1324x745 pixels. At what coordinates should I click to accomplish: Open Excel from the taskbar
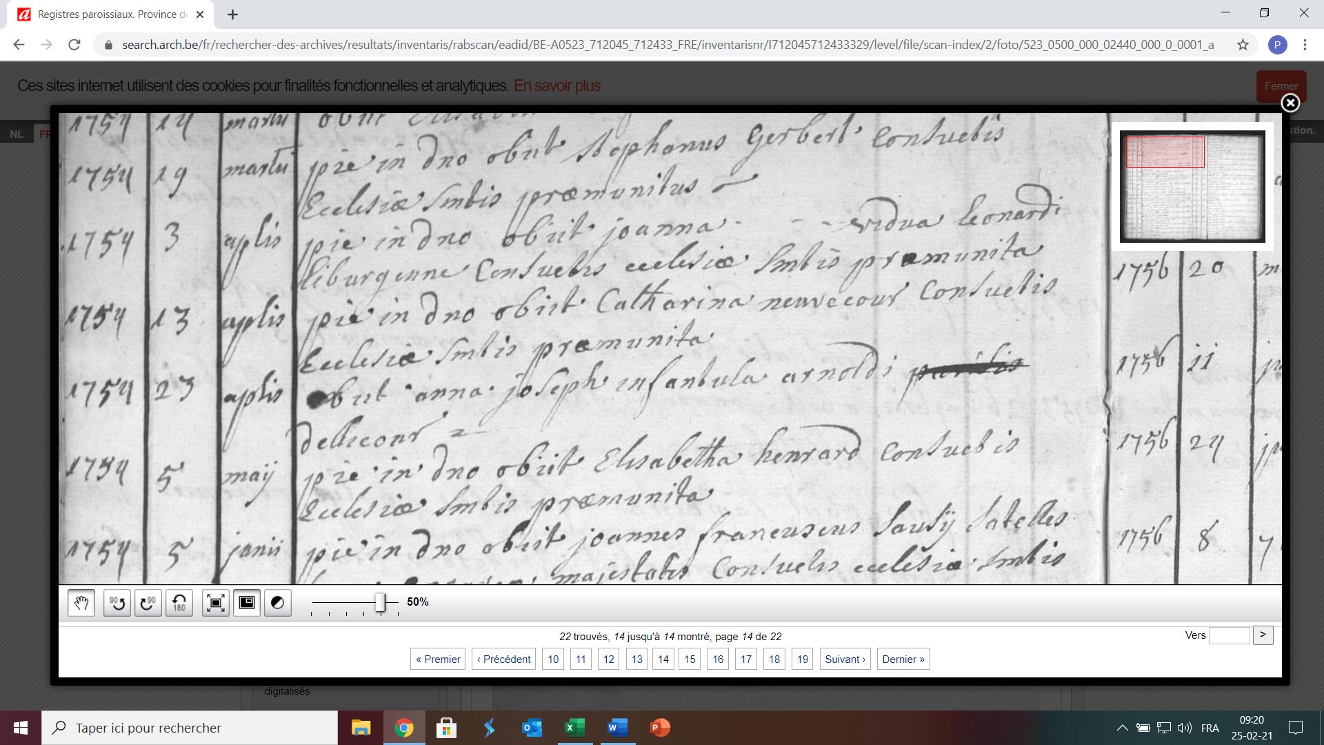point(574,728)
